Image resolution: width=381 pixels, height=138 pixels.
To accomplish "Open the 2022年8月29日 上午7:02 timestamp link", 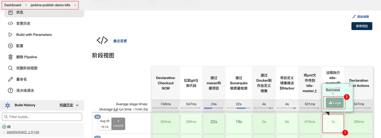I will (23, 132).
